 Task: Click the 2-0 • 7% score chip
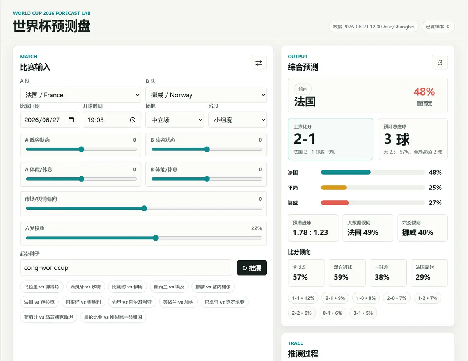point(397,298)
